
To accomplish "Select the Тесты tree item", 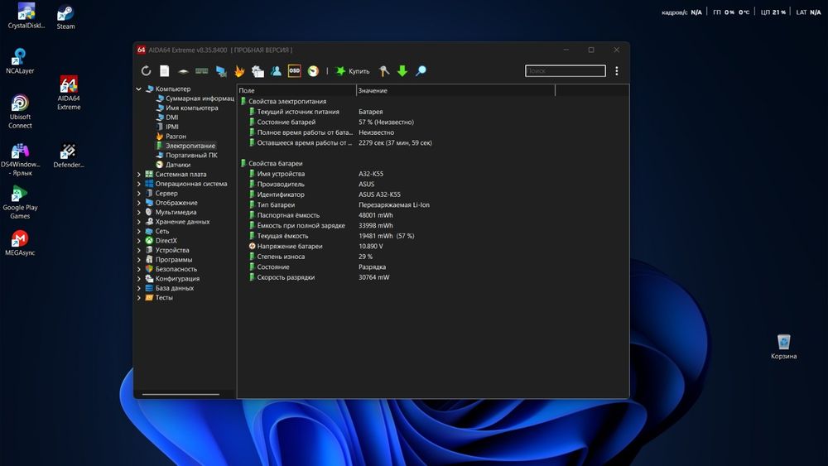I will pos(159,298).
